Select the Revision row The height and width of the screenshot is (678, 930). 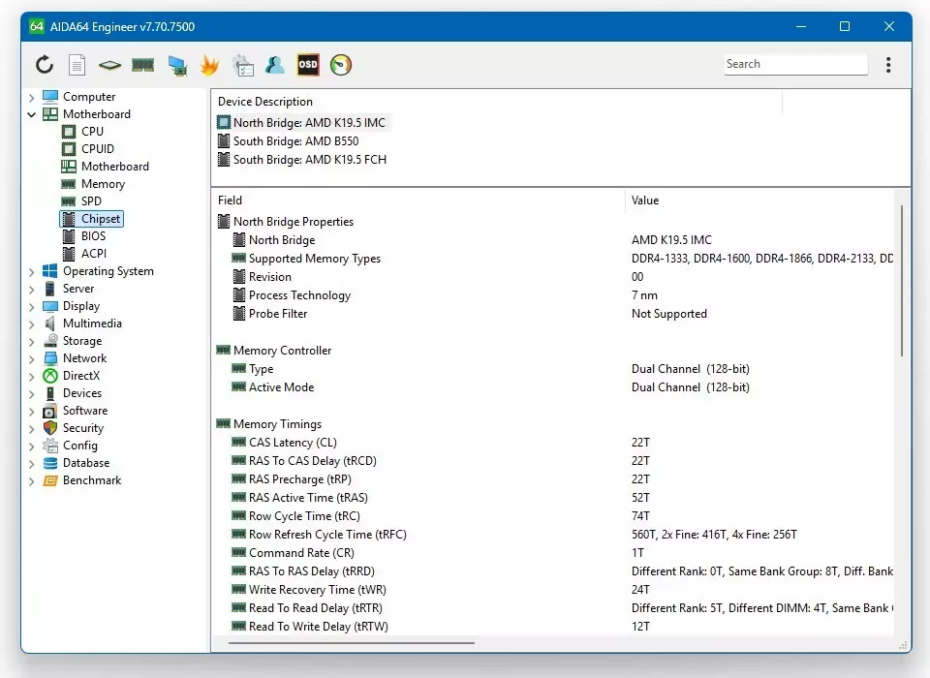(554, 277)
